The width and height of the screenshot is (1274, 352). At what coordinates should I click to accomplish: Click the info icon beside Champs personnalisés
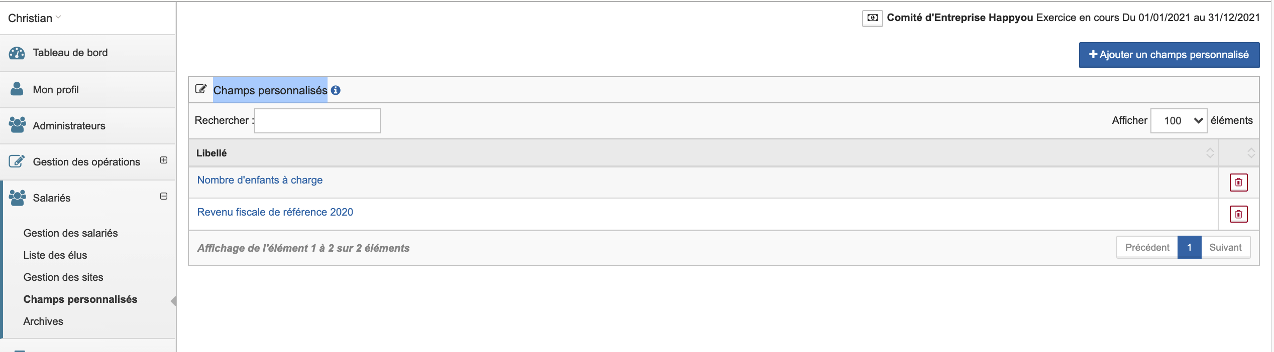(336, 90)
